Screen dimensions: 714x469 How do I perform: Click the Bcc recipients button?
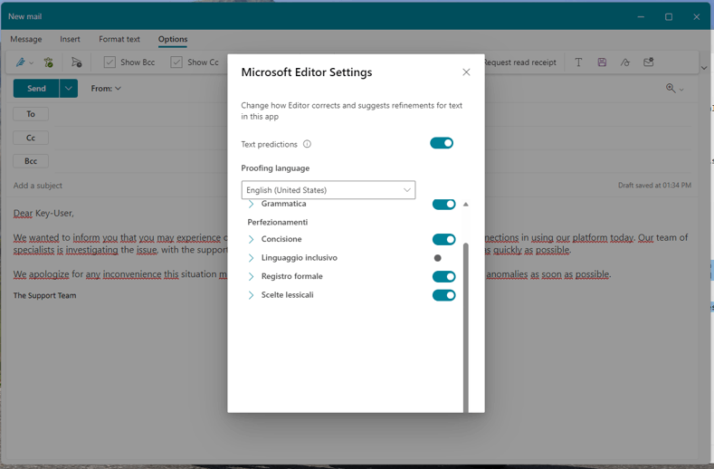pyautogui.click(x=31, y=161)
